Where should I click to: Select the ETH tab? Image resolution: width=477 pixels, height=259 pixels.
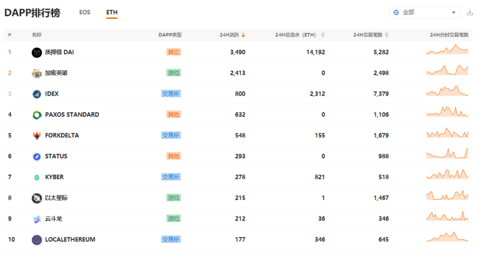(x=112, y=12)
